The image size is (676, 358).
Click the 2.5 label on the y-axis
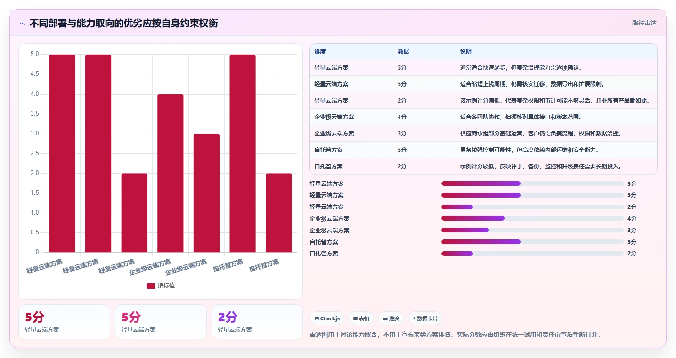(x=35, y=153)
